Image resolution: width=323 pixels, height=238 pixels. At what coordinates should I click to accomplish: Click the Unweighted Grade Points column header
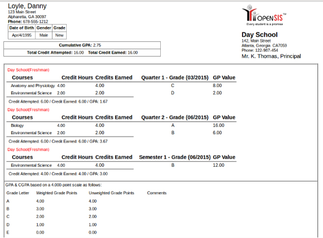[x=111, y=193]
